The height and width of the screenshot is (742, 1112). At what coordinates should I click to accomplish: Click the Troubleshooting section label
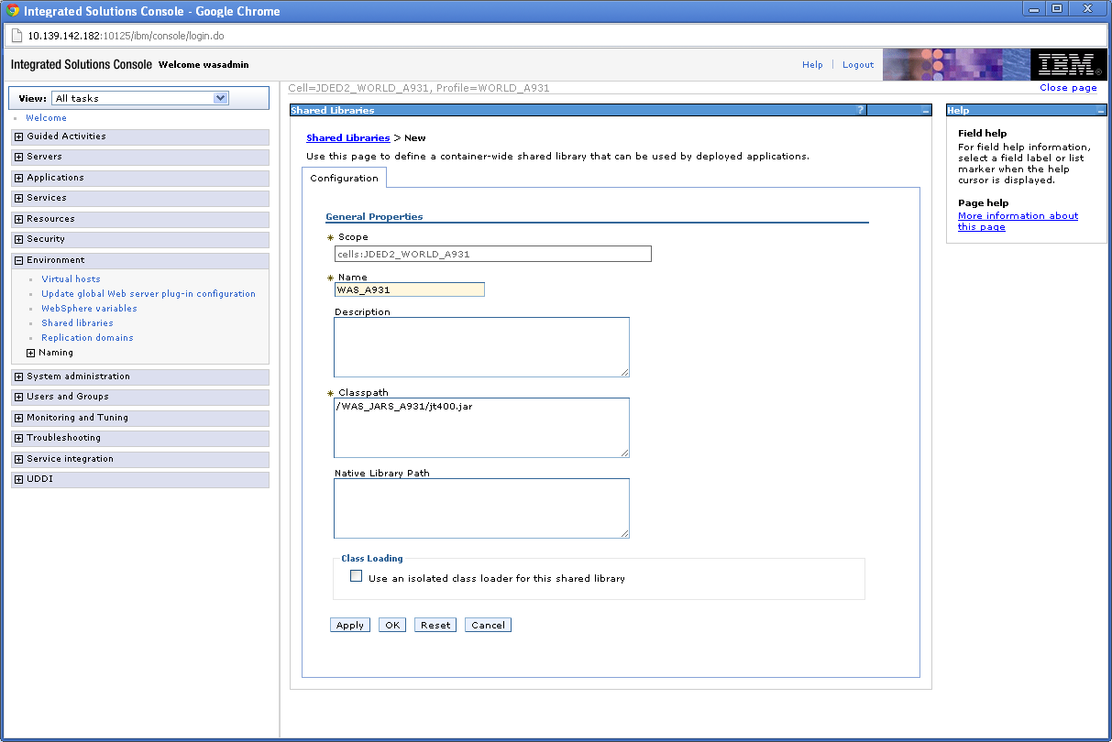pos(63,438)
